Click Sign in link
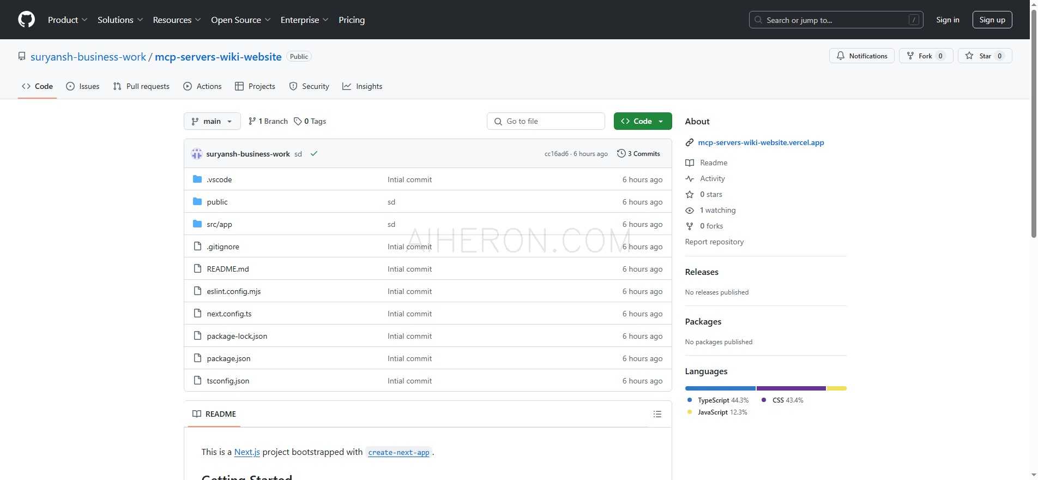 [x=948, y=20]
